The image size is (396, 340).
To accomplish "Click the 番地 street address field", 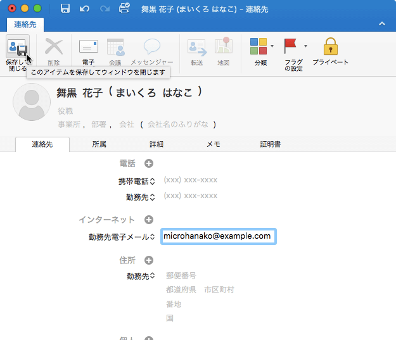I will [x=174, y=304].
